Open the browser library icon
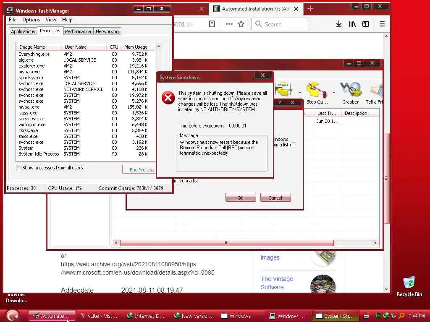The image size is (430, 322). click(352, 24)
